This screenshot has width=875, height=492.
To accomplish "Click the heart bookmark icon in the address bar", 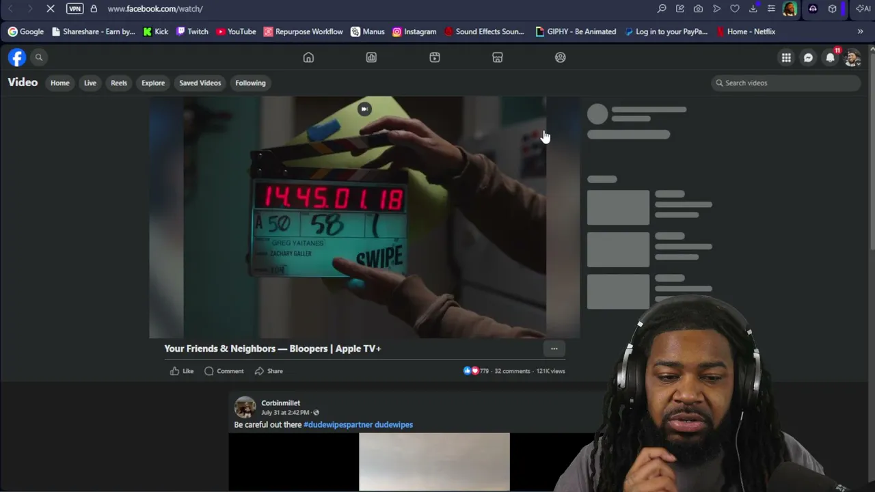I will (x=735, y=9).
